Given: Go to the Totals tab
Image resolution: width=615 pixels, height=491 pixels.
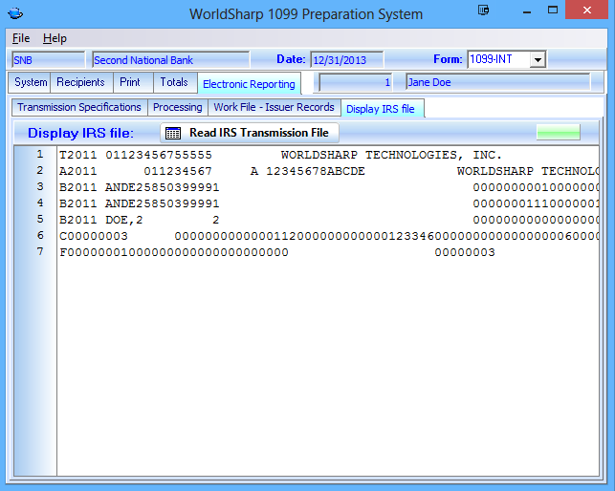Looking at the screenshot, I should (x=173, y=83).
